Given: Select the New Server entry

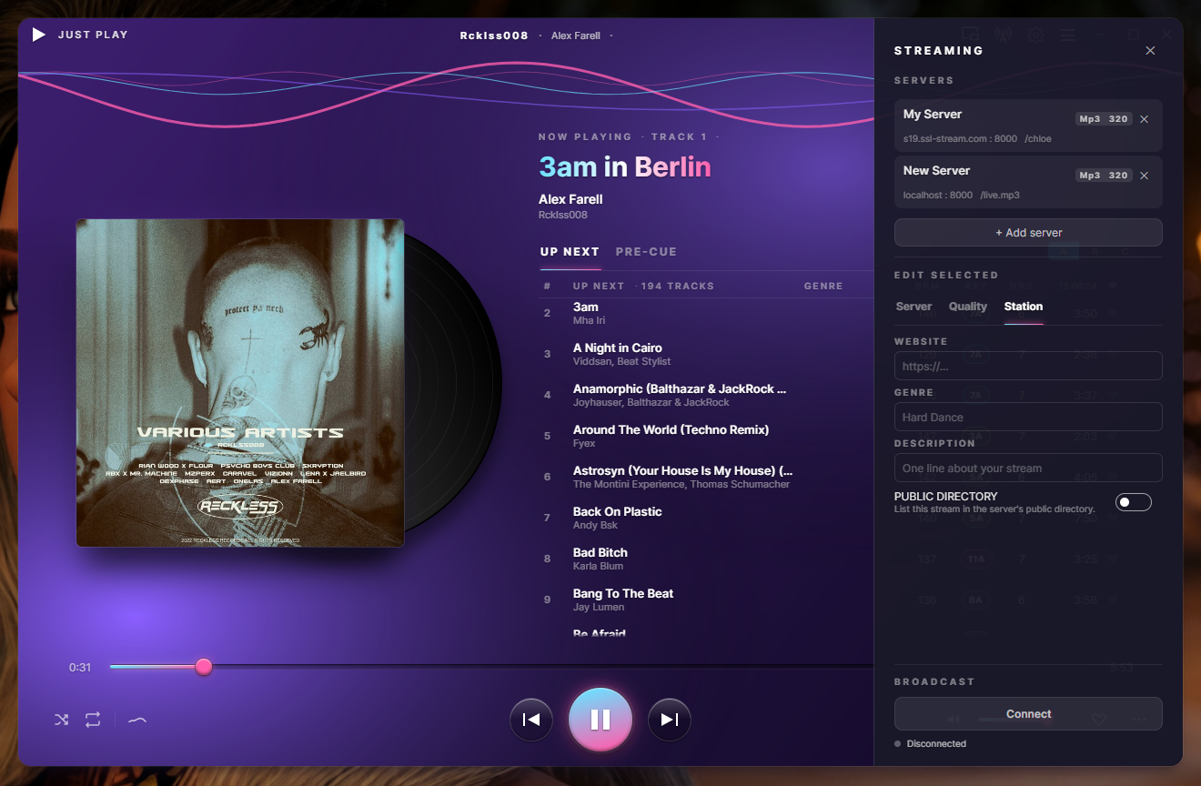Looking at the screenshot, I should (x=1028, y=182).
